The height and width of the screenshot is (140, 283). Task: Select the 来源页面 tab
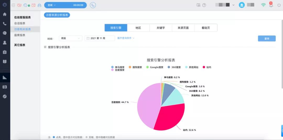coord(183,28)
